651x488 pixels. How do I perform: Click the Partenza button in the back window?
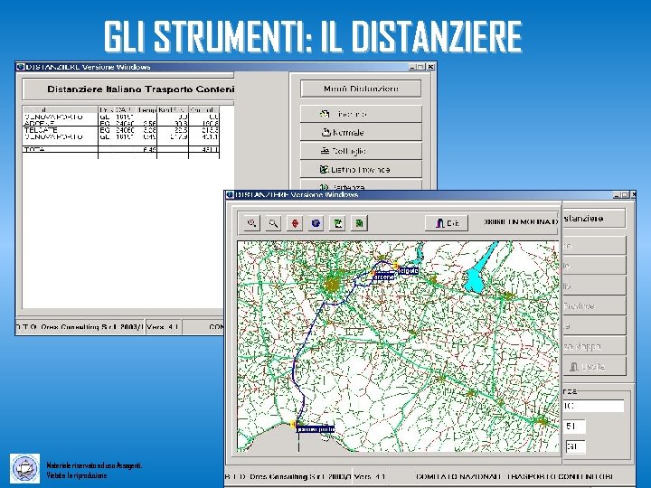pyautogui.click(x=361, y=185)
